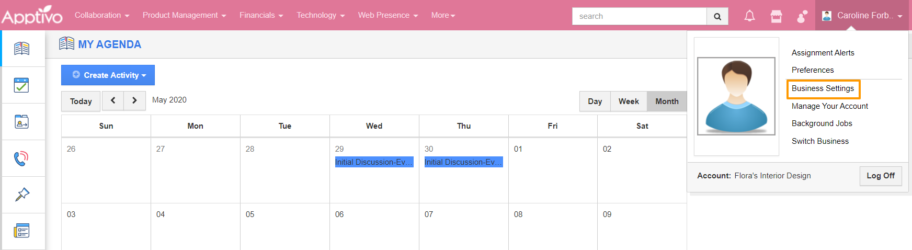The width and height of the screenshot is (912, 250).
Task: Open Preferences from user menu
Action: (813, 70)
